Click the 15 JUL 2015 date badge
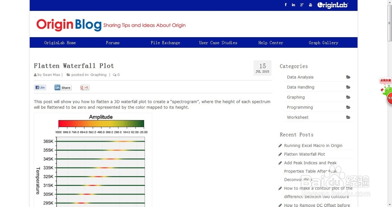Image resolution: width=392 pixels, height=207 pixels. (262, 68)
